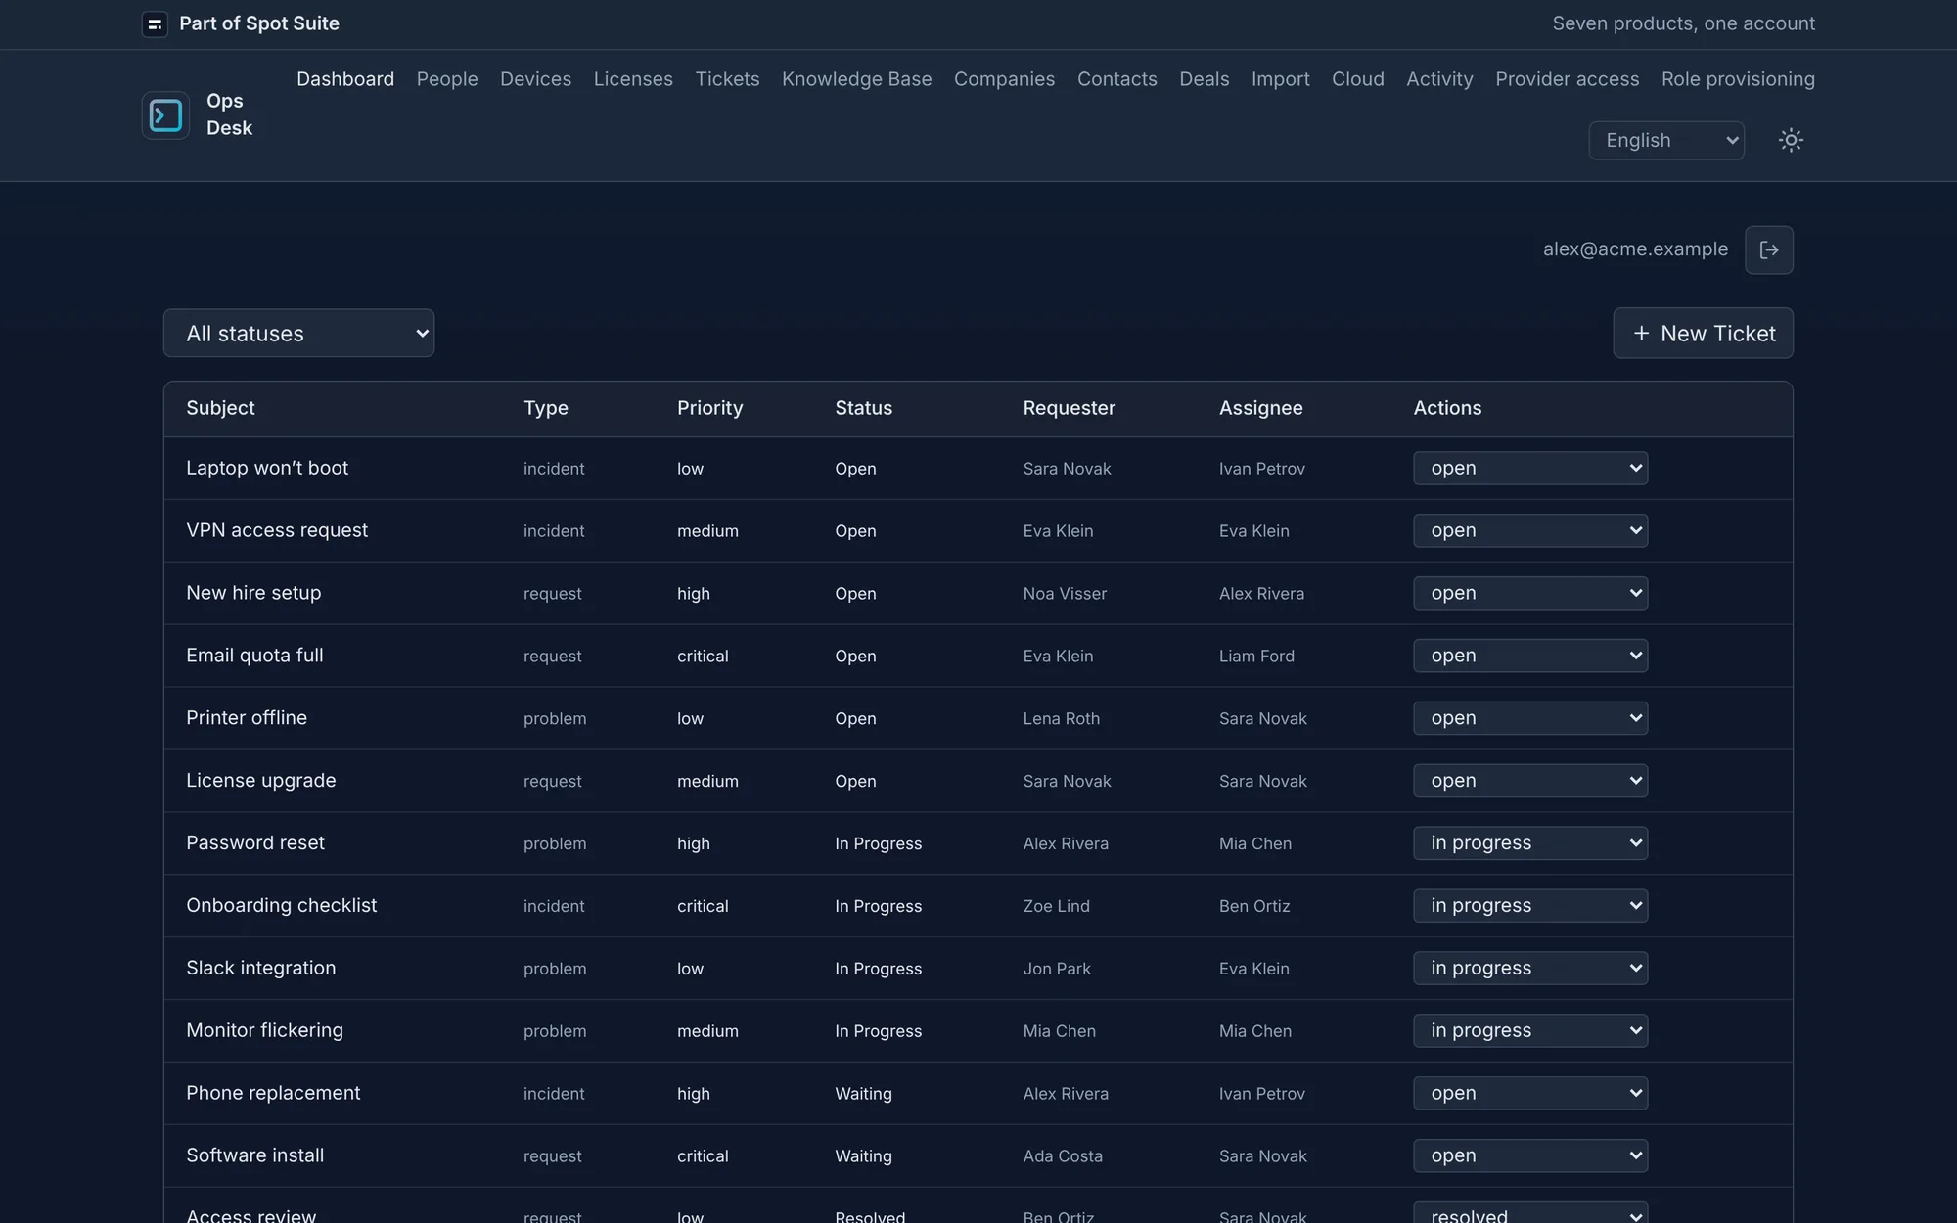The width and height of the screenshot is (1957, 1223).
Task: Change status dropdown for Laptop won't boot
Action: click(x=1530, y=468)
